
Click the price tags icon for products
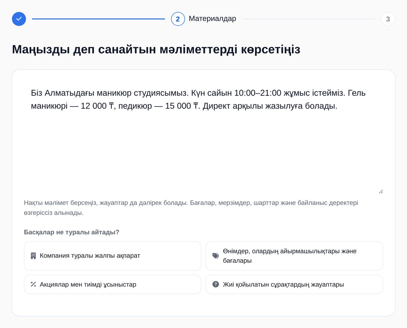point(216,256)
